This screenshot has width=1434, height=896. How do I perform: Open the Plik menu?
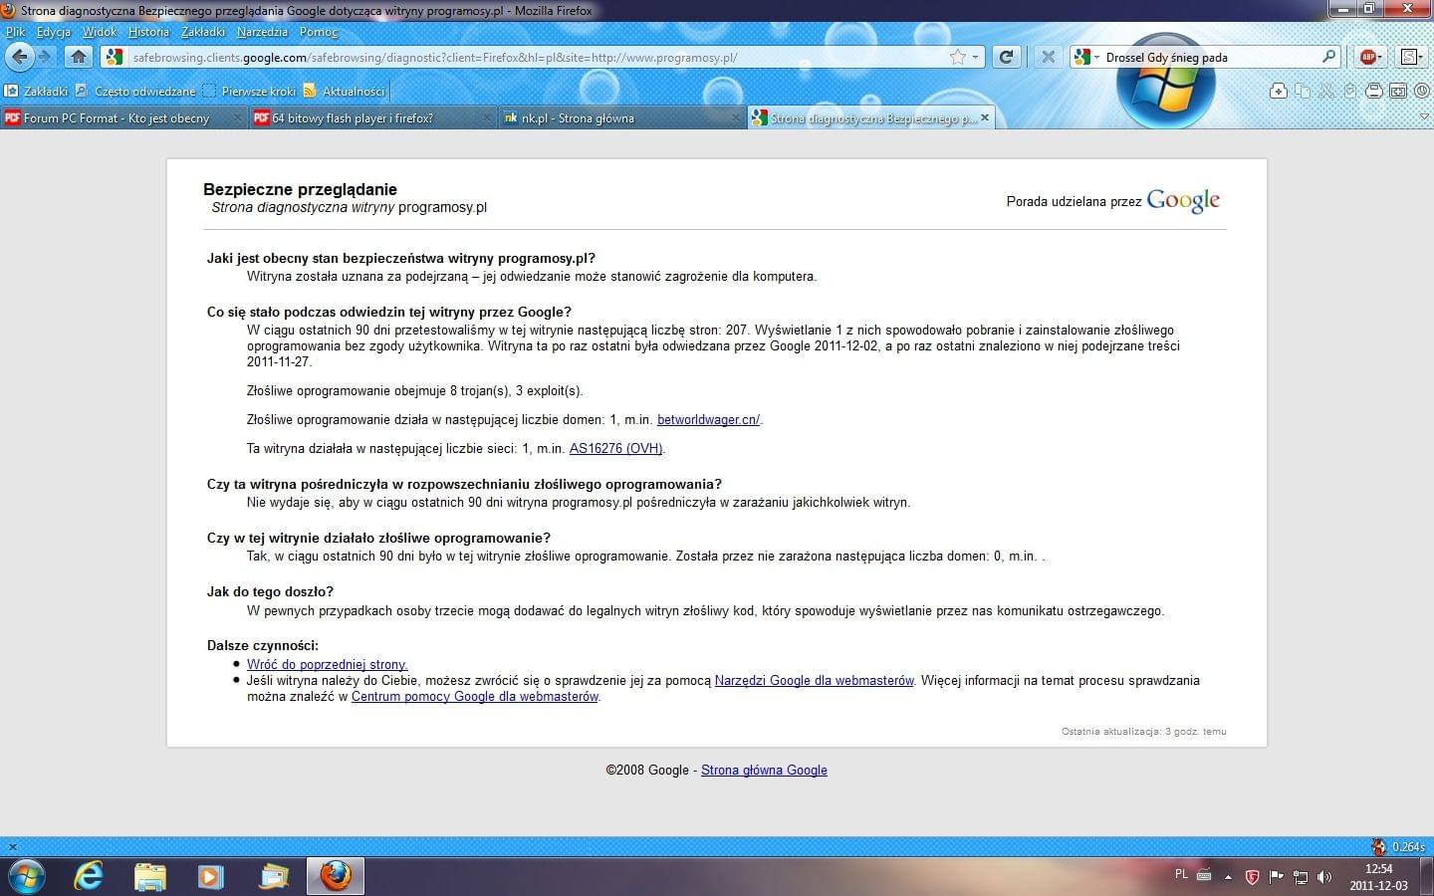[x=15, y=32]
